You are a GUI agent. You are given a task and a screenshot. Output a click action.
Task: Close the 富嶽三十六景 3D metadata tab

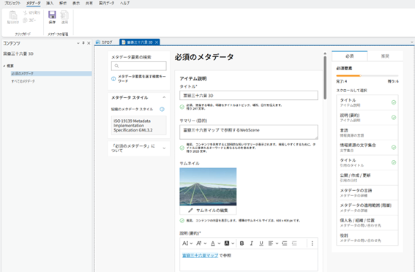point(157,42)
